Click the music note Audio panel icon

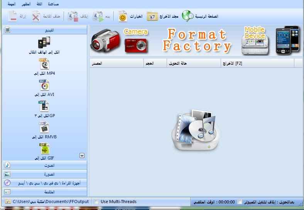[x=8, y=165]
